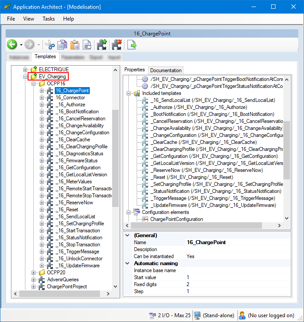Click the _16_TriggerMessage puzzle icon
The width and height of the screenshot is (304, 322).
50,252
